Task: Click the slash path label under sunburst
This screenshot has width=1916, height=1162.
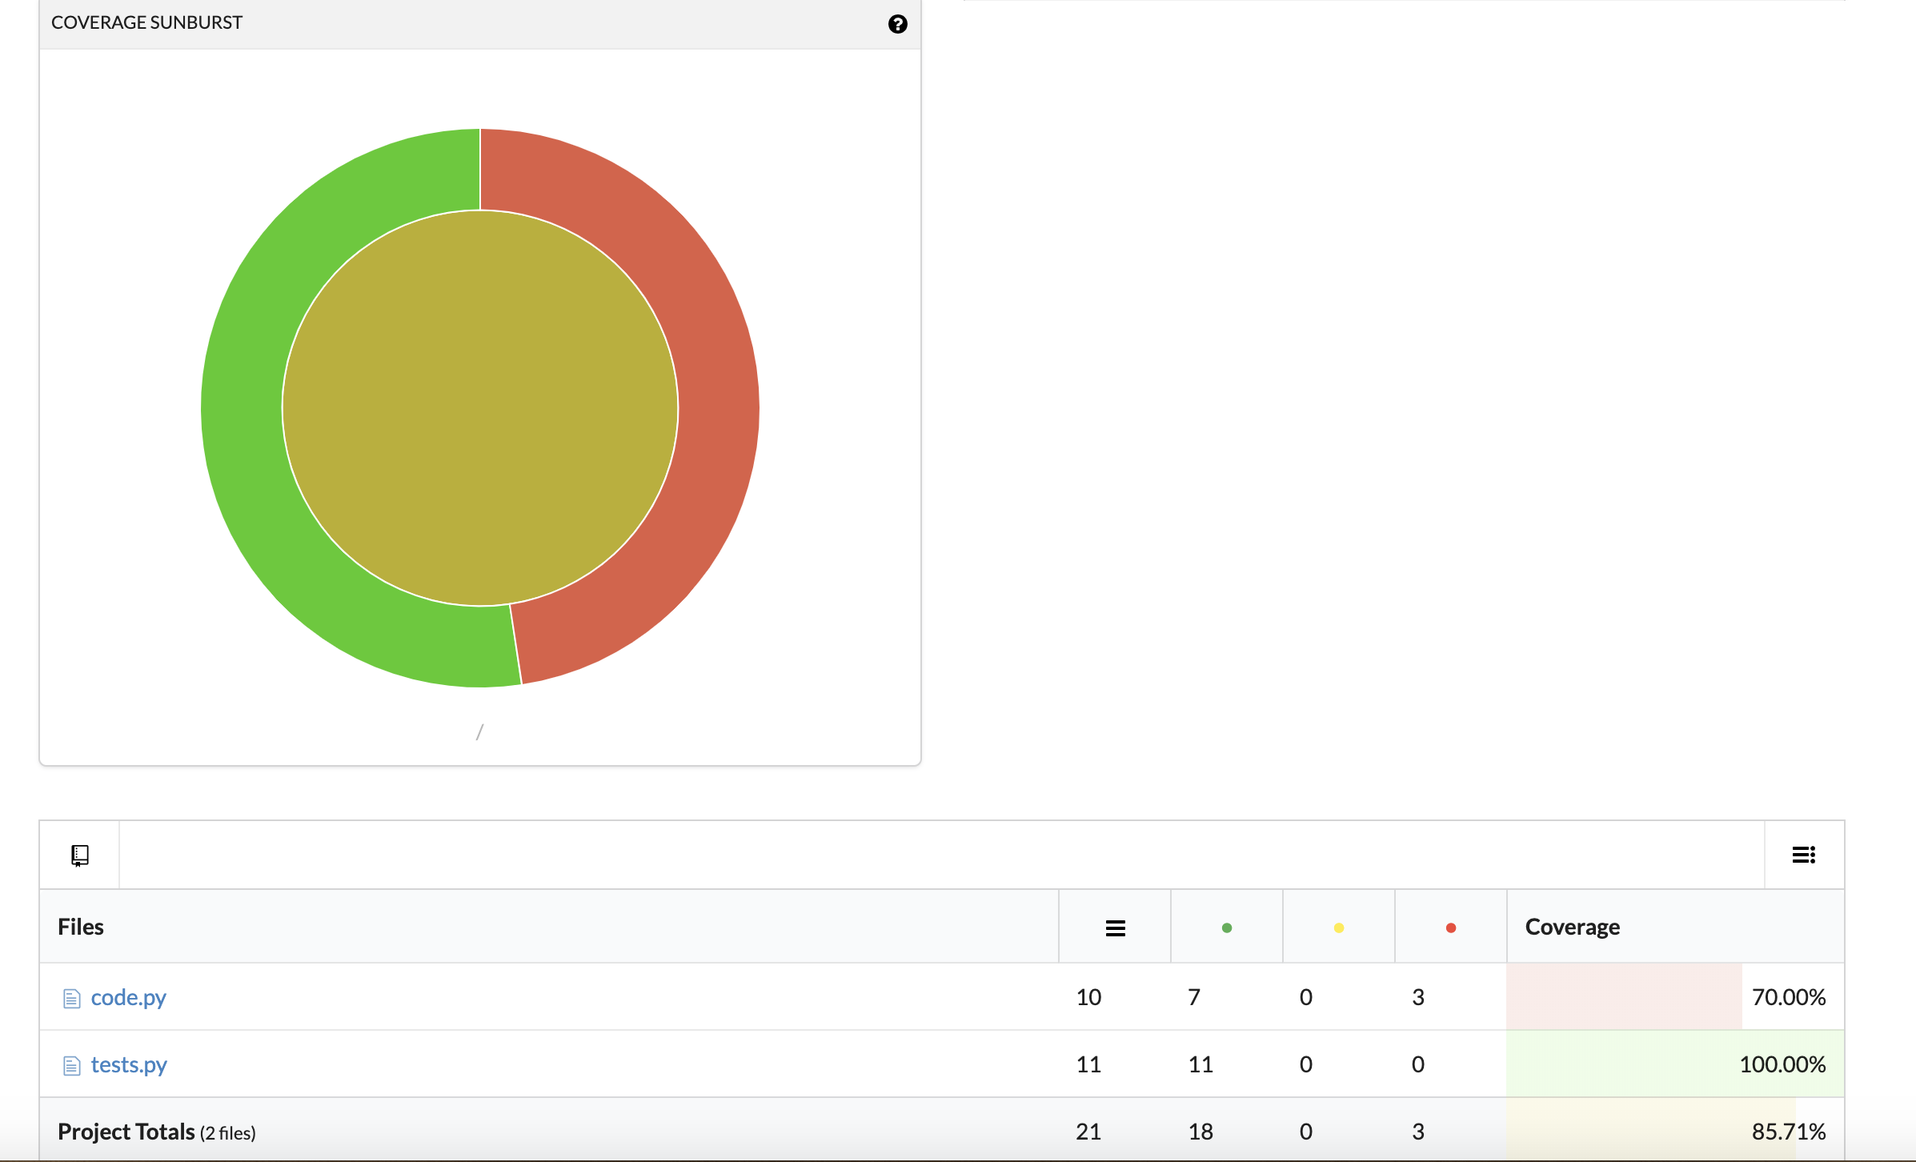Action: pyautogui.click(x=479, y=731)
